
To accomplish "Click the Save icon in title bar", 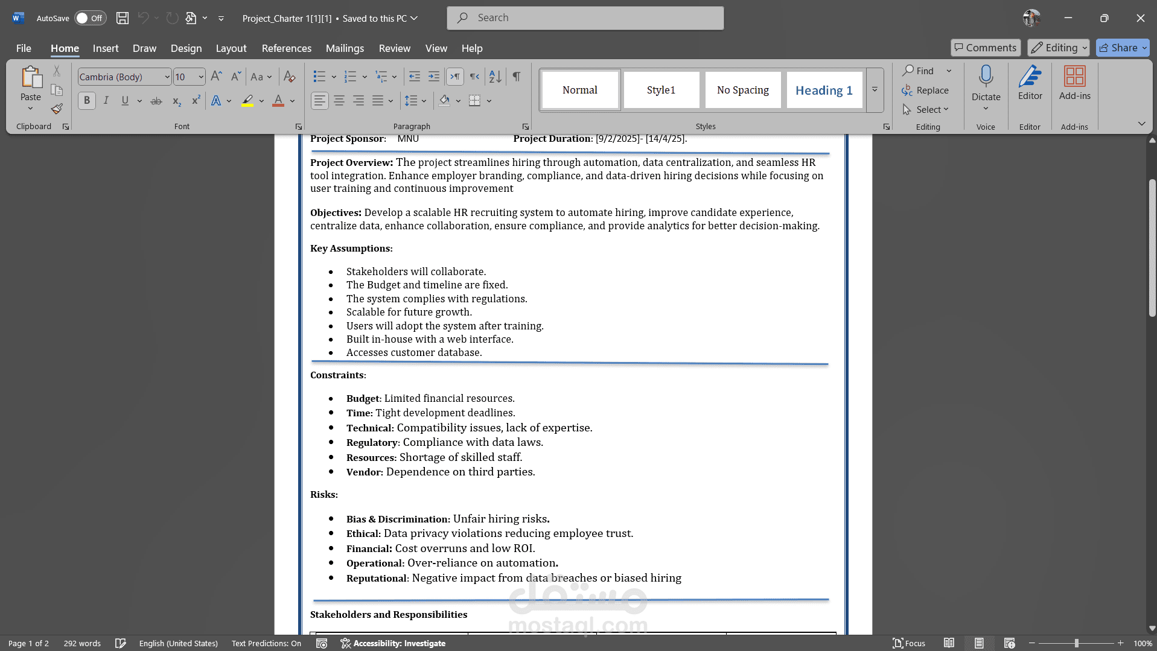I will [123, 18].
